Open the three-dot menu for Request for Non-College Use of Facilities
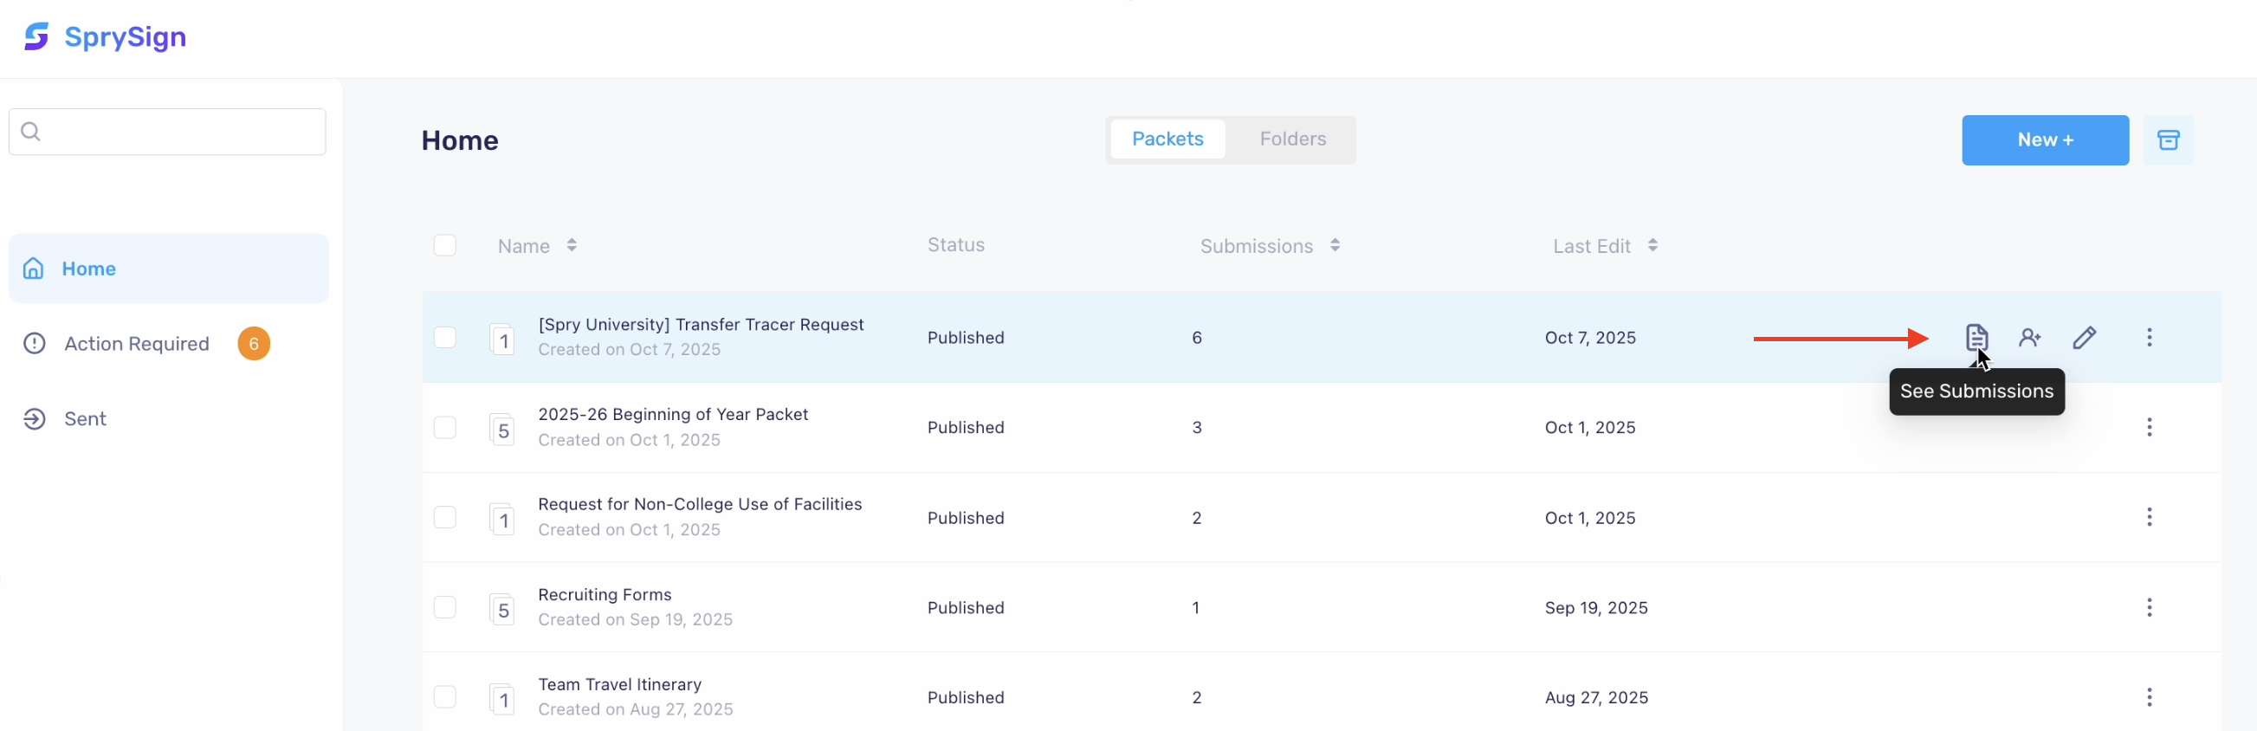Image resolution: width=2257 pixels, height=731 pixels. 2149,517
